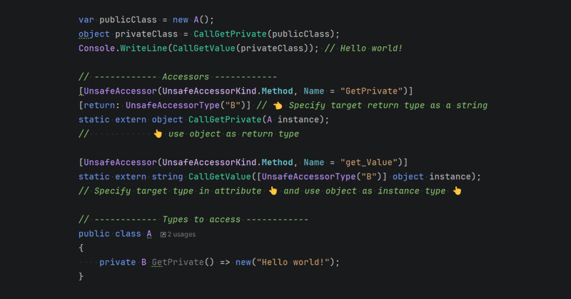The width and height of the screenshot is (571, 299).
Task: Click the "WriteLine" method call
Action: pos(143,48)
